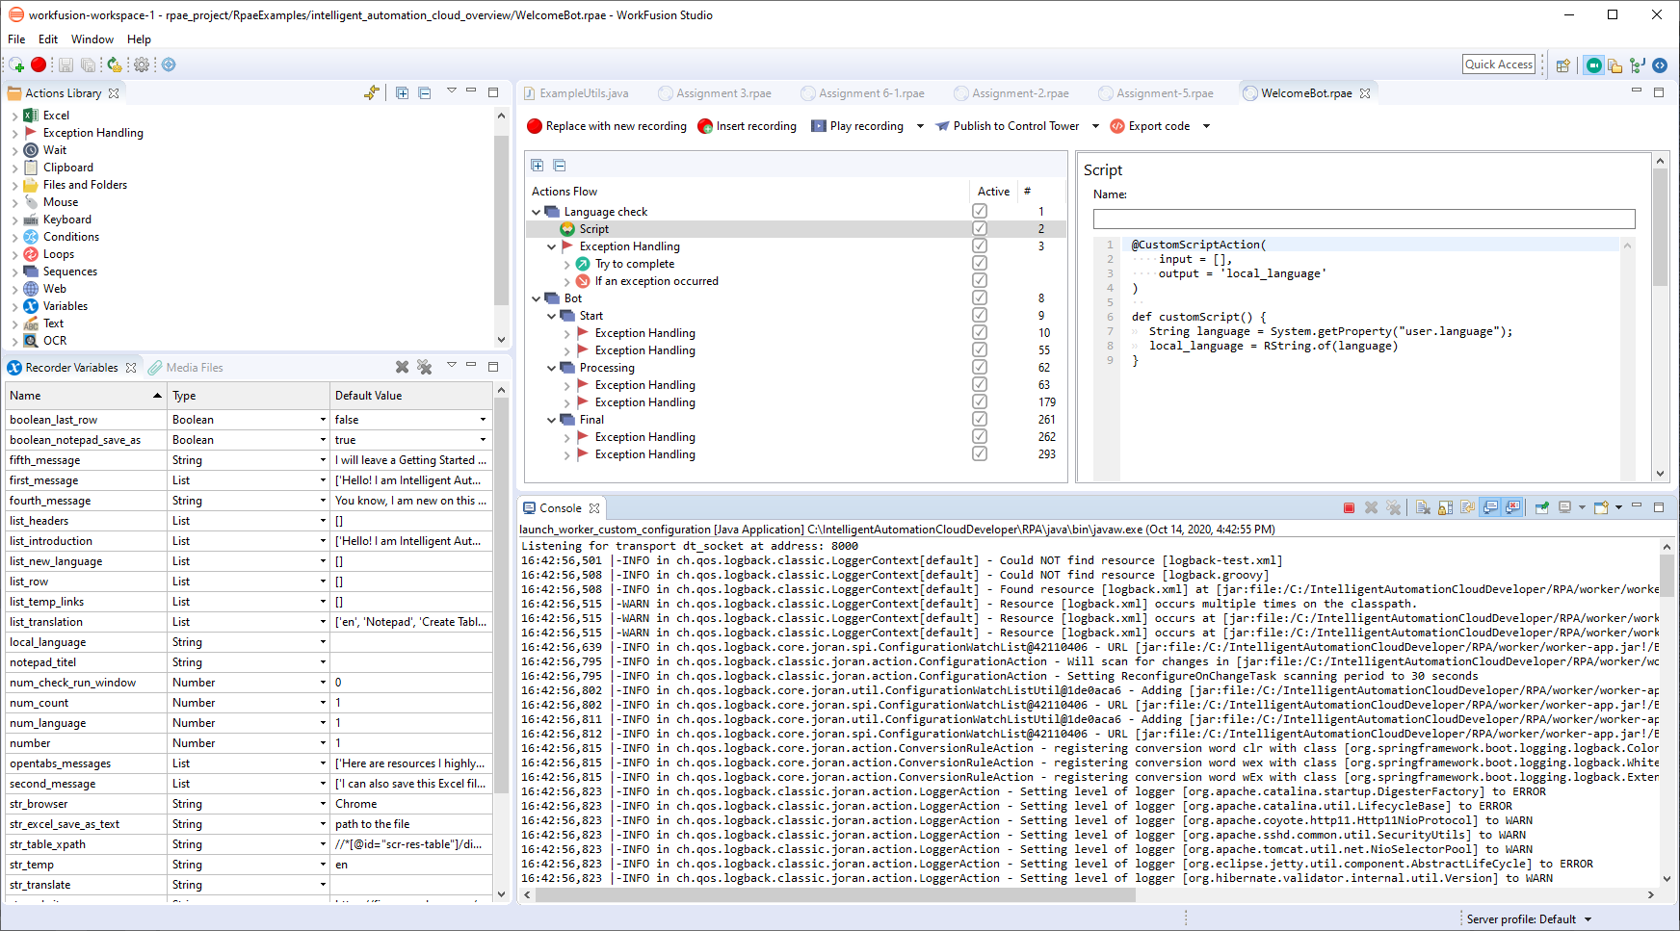
Task: Open Play recording dropdown arrow
Action: tap(920, 126)
